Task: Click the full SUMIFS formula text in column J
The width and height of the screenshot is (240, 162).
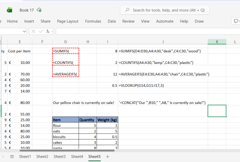Action: click(x=160, y=51)
